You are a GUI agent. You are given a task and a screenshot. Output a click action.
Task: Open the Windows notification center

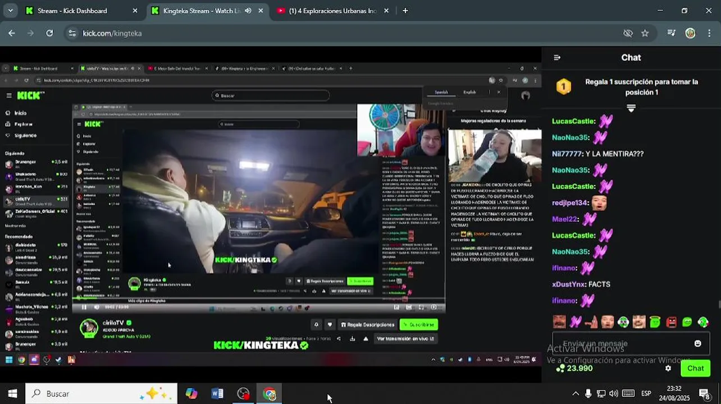[x=704, y=394]
